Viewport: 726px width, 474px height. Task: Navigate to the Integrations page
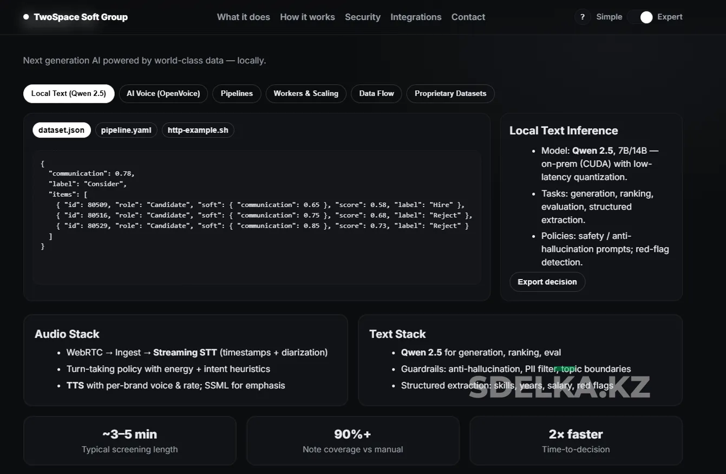(x=415, y=17)
